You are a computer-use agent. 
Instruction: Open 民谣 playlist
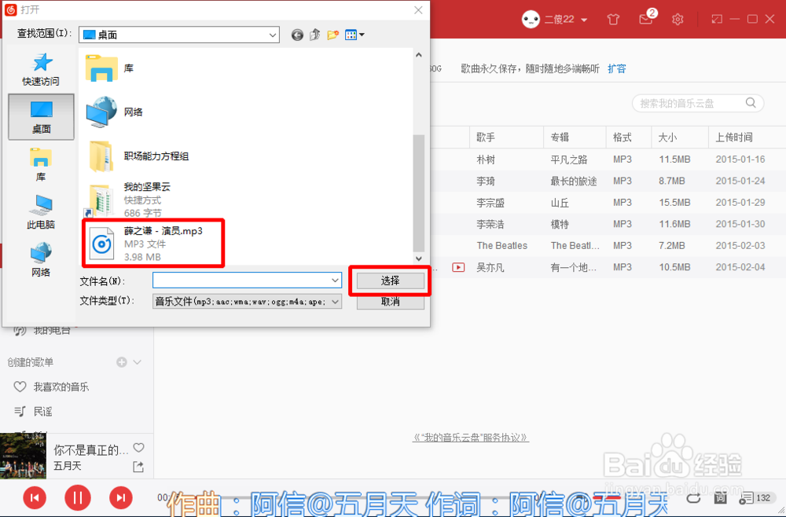[x=43, y=411]
